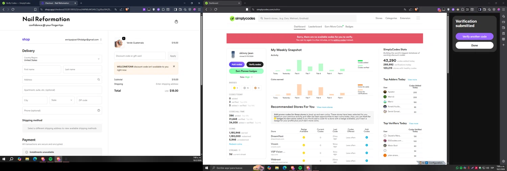Add codes for the VSP Vision row
The width and height of the screenshot is (507, 171).
(367, 153)
